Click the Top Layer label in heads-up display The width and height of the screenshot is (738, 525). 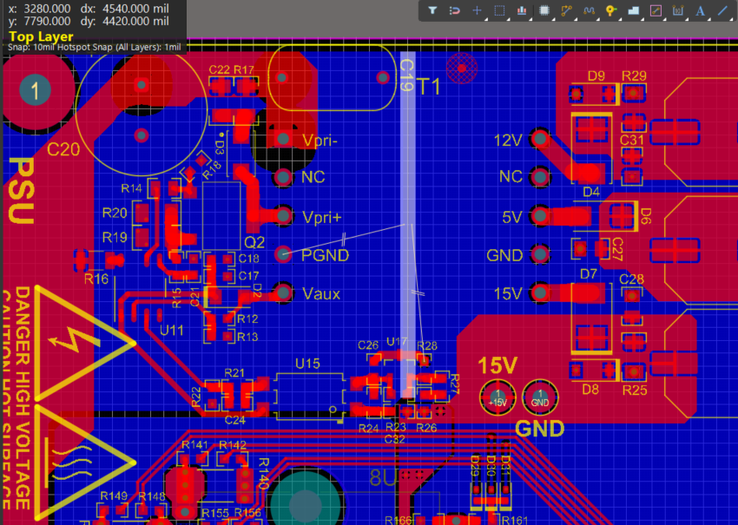point(41,36)
